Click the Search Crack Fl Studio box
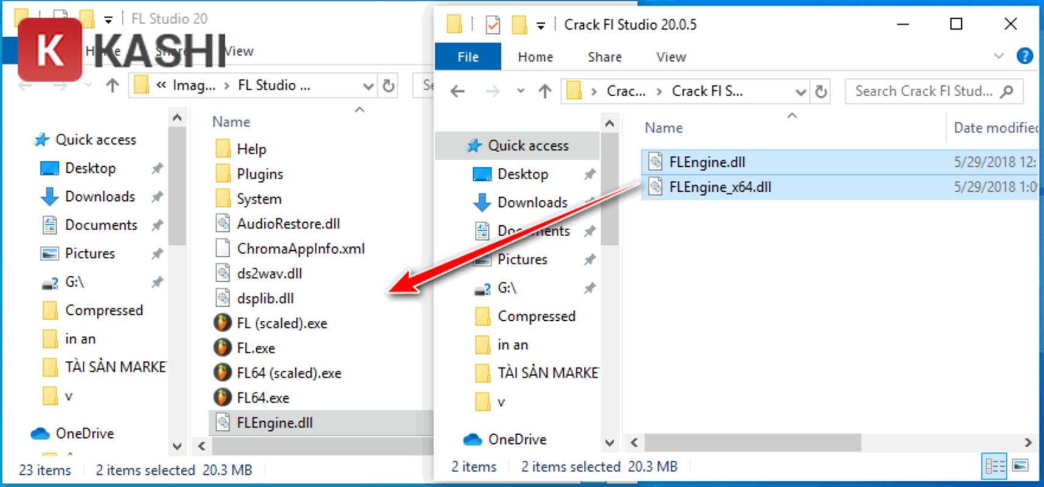1044x487 pixels. [x=934, y=91]
